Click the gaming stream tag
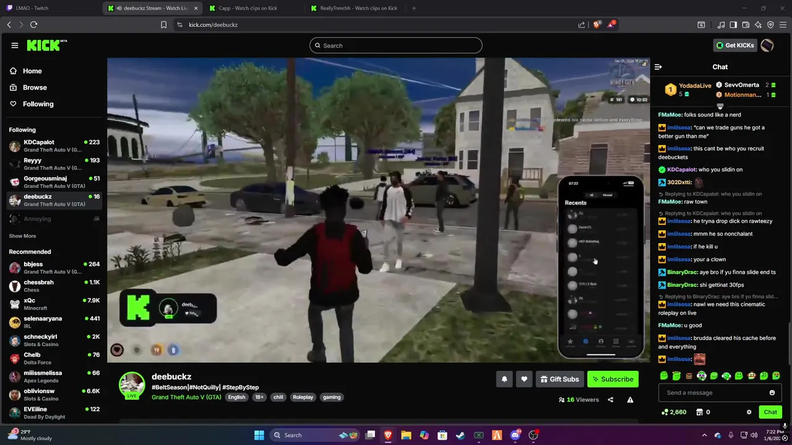This screenshot has width=792, height=445. [332, 397]
